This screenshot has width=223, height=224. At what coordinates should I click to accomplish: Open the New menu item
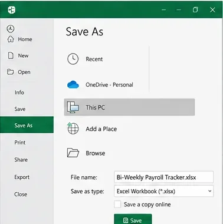click(x=23, y=55)
